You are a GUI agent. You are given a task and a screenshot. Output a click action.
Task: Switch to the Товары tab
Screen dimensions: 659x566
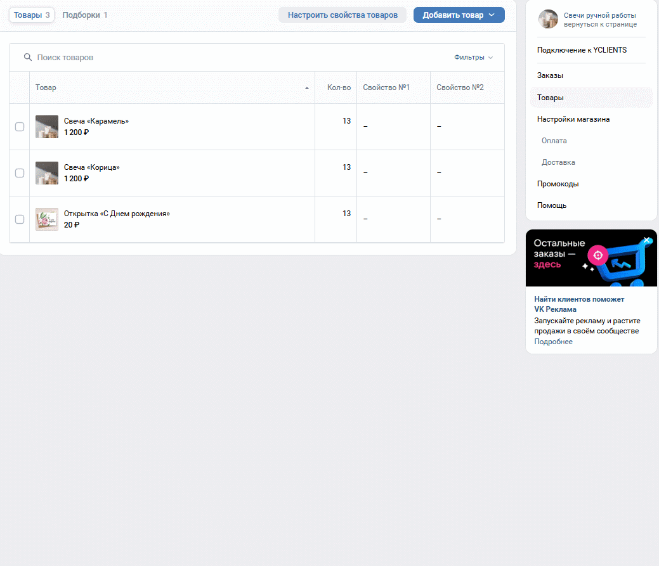click(x=32, y=15)
